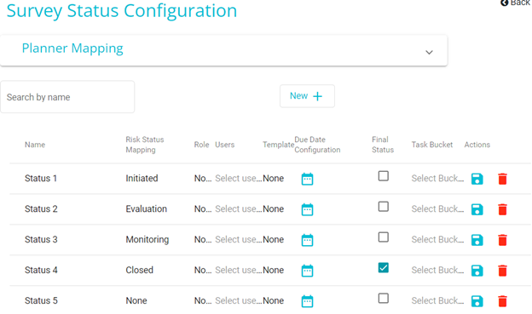Save the Status 2 row
This screenshot has height=314, width=532.
coord(477,209)
